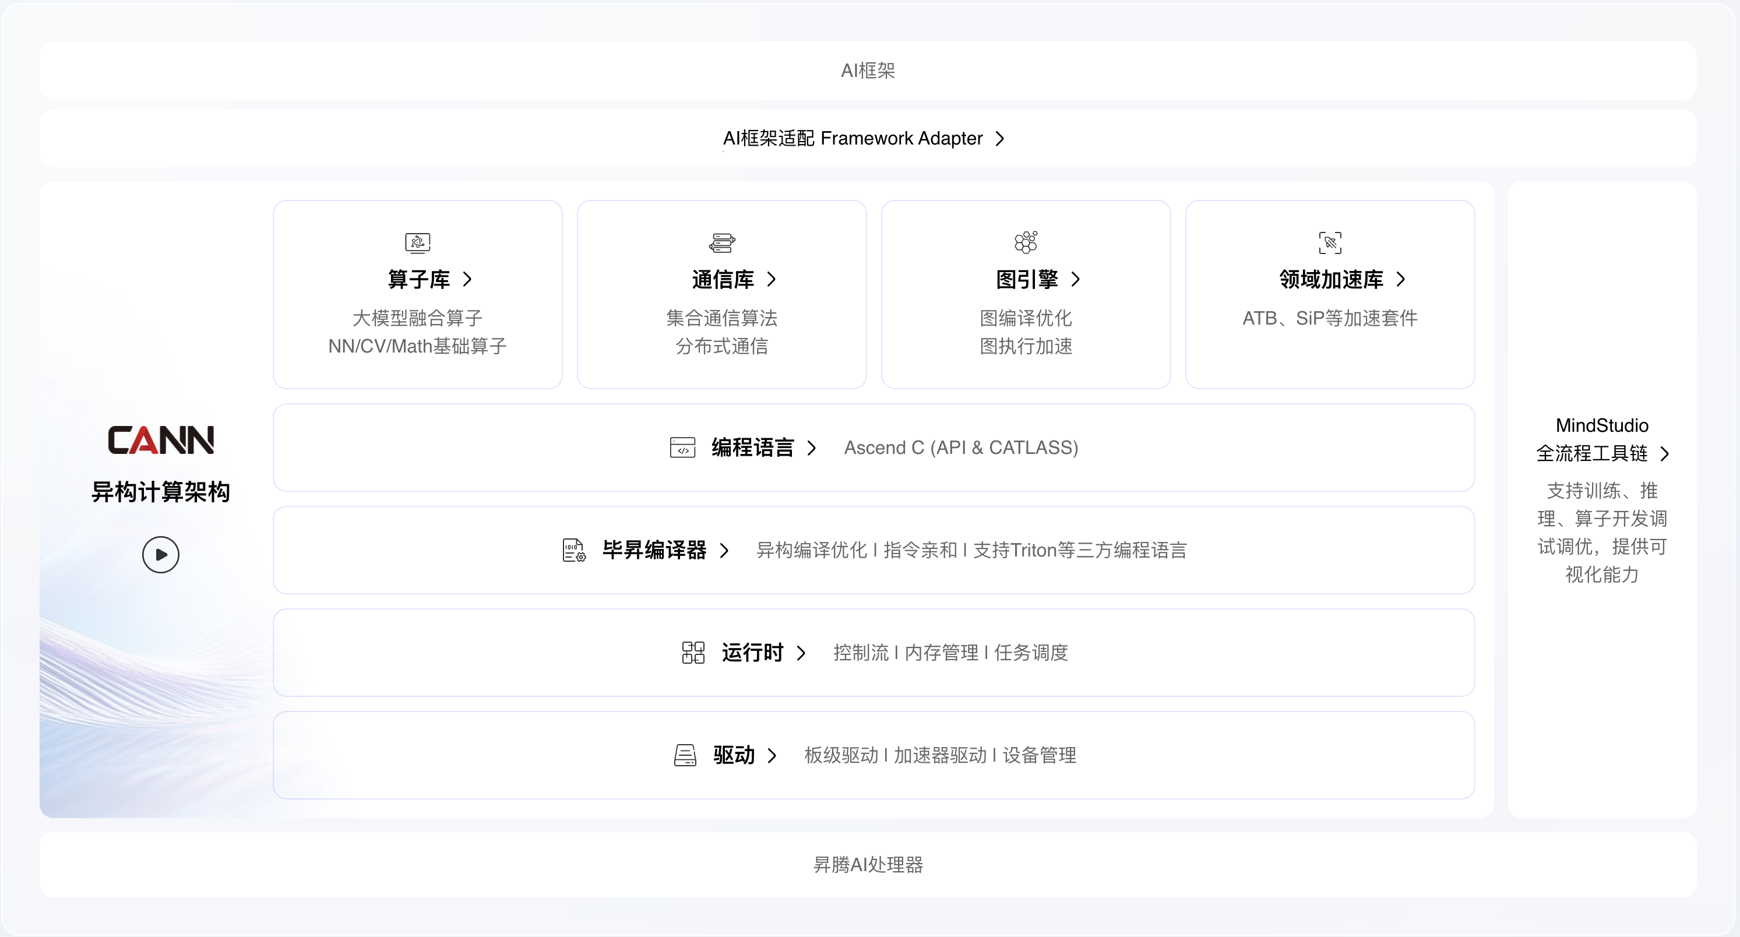This screenshot has height=937, width=1740.
Task: Click the 领域加速库 acceleration library icon
Action: click(x=1329, y=242)
